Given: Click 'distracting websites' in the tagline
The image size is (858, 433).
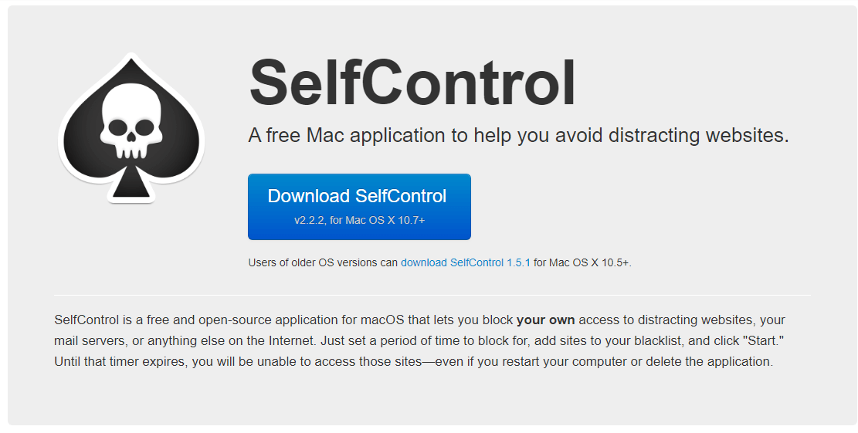Looking at the screenshot, I should (698, 136).
